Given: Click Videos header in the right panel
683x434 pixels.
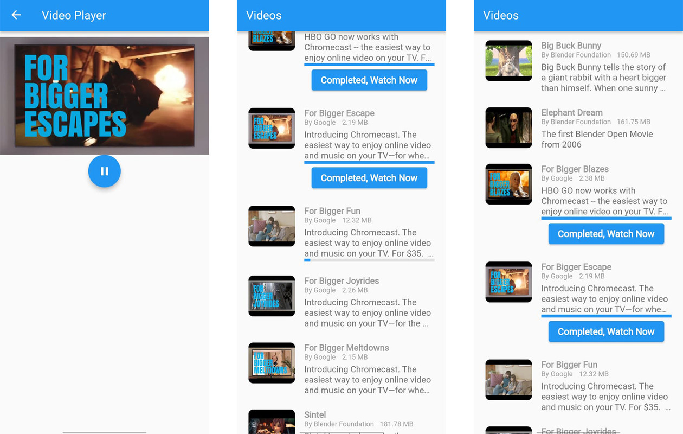Looking at the screenshot, I should point(501,15).
